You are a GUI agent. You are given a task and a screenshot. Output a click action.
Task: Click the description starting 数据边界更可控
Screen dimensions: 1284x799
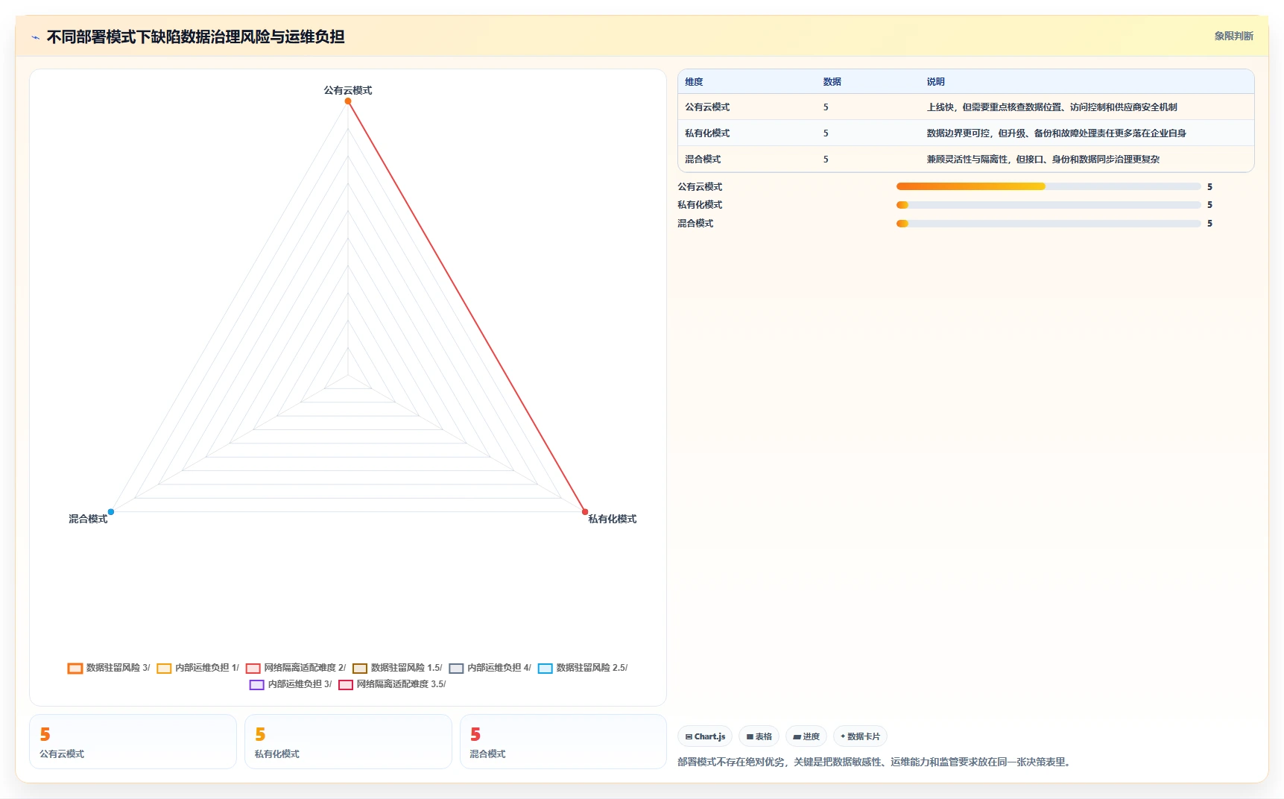coord(1057,133)
